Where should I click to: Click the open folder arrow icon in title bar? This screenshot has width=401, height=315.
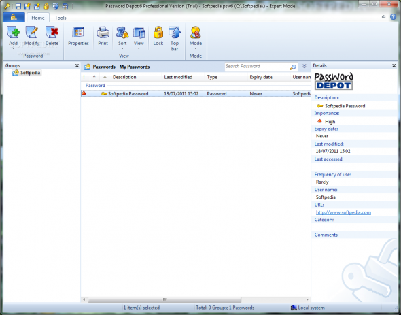37,6
